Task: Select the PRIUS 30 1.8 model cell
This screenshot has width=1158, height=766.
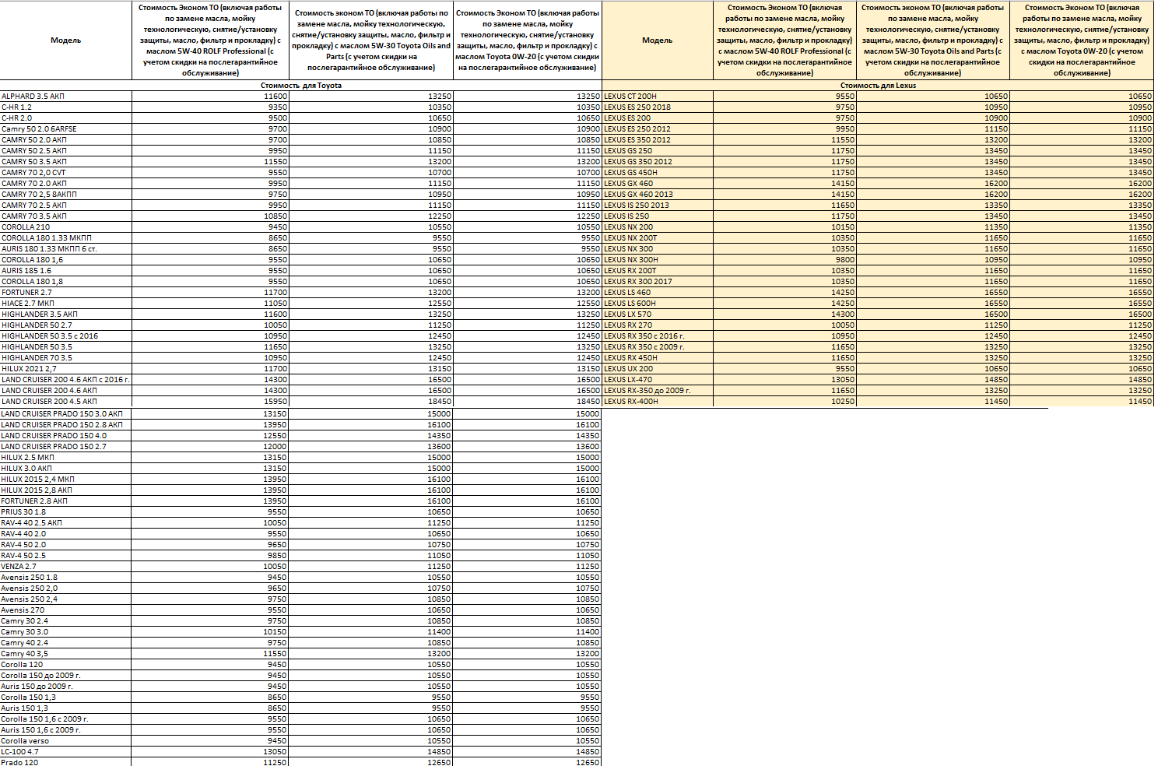Action: (x=66, y=512)
